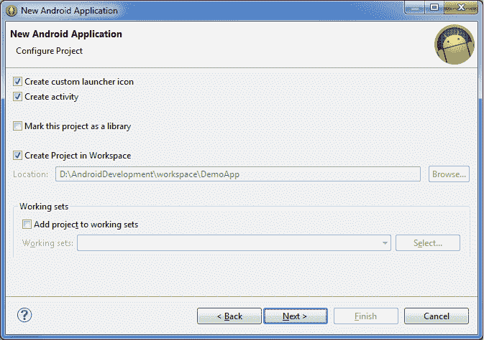Enable Mark this project as a library
This screenshot has height=340, width=484.
tap(17, 126)
